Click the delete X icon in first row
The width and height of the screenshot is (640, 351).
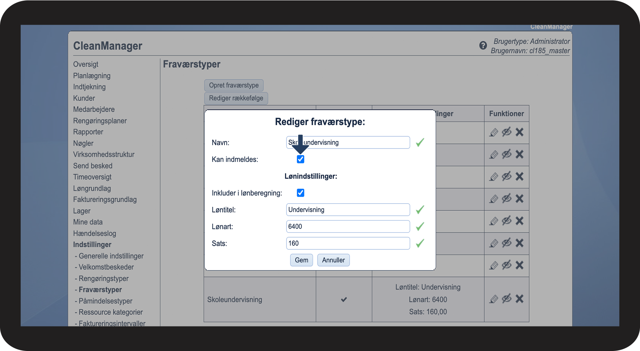tap(519, 132)
